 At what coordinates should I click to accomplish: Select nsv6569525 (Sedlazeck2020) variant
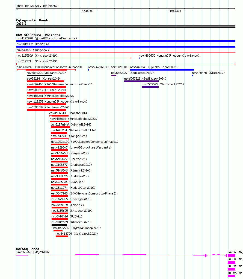[x=163, y=84]
